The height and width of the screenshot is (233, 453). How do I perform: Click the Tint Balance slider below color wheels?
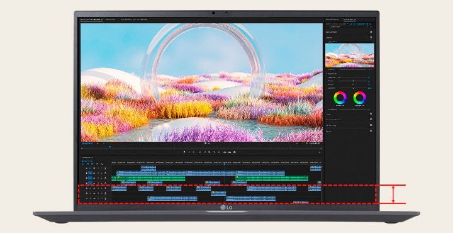354,110
